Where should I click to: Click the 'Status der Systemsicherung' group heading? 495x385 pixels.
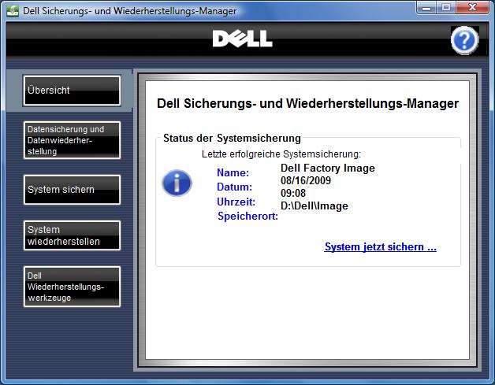click(x=232, y=138)
